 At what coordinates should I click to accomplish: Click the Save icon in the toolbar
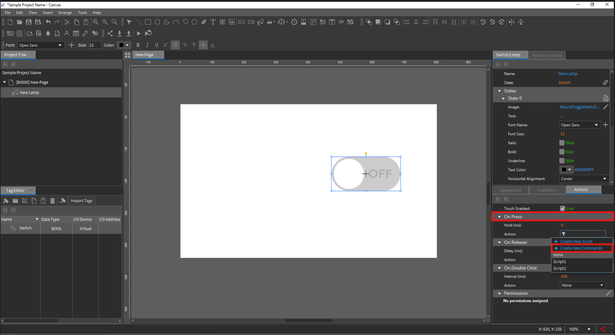click(29, 22)
